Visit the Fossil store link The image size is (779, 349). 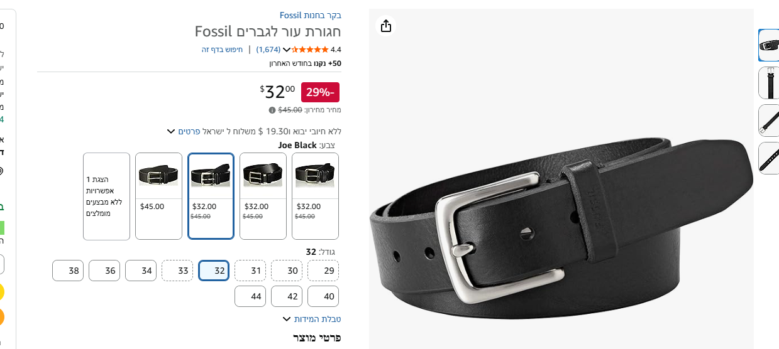tap(311, 15)
